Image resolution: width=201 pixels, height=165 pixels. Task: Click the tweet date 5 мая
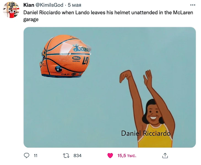coord(74,5)
